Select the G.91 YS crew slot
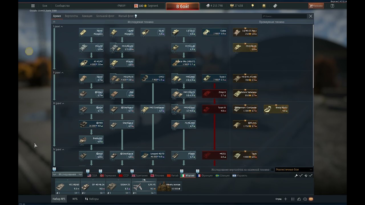This screenshot has width=365, height=205. pos(144,187)
